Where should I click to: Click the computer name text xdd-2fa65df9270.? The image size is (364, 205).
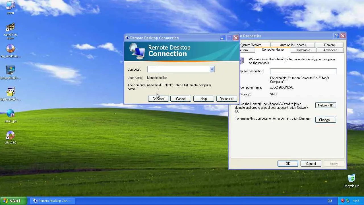tap(282, 87)
